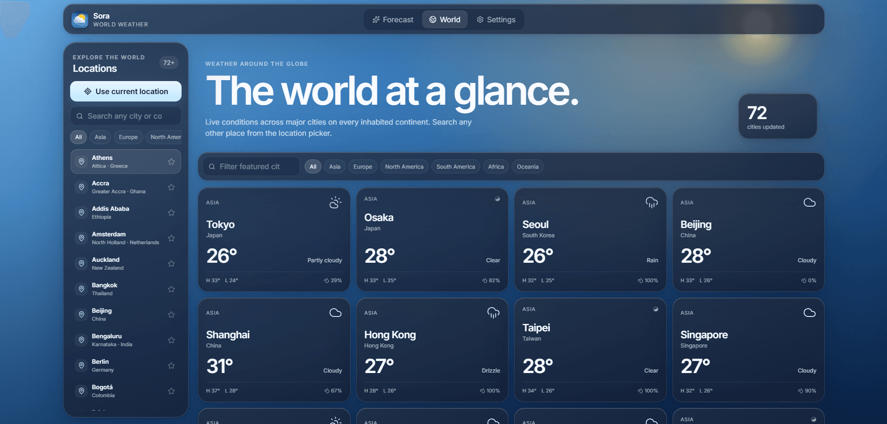
Task: Click the Filter featured cities search box
Action: click(251, 166)
